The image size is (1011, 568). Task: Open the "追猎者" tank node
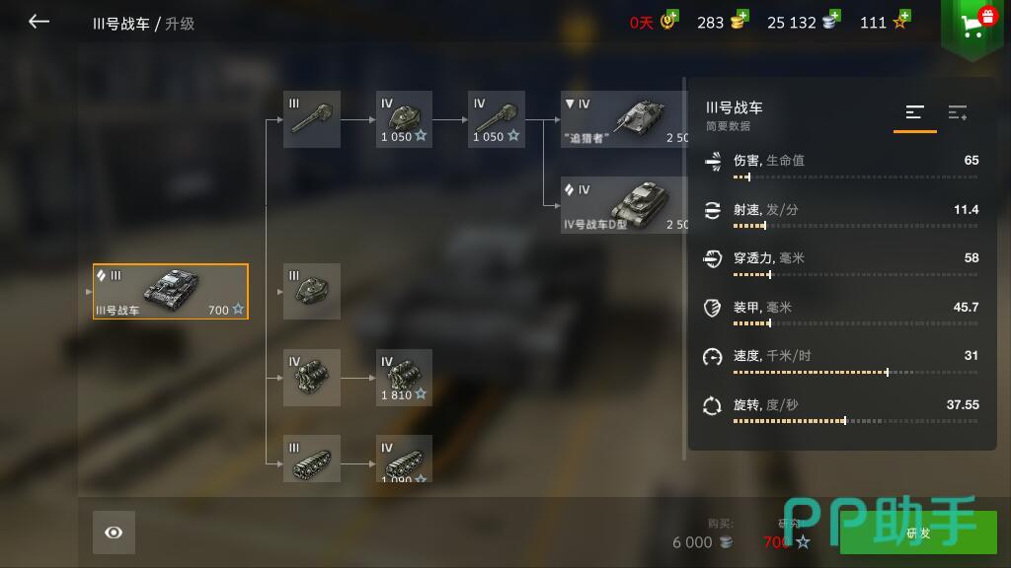[625, 119]
